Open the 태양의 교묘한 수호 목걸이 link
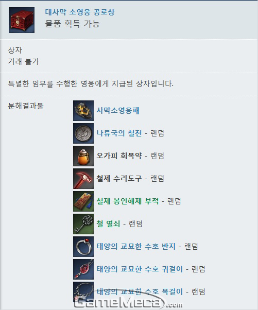Screen dimensions: 258x310 point(140,291)
